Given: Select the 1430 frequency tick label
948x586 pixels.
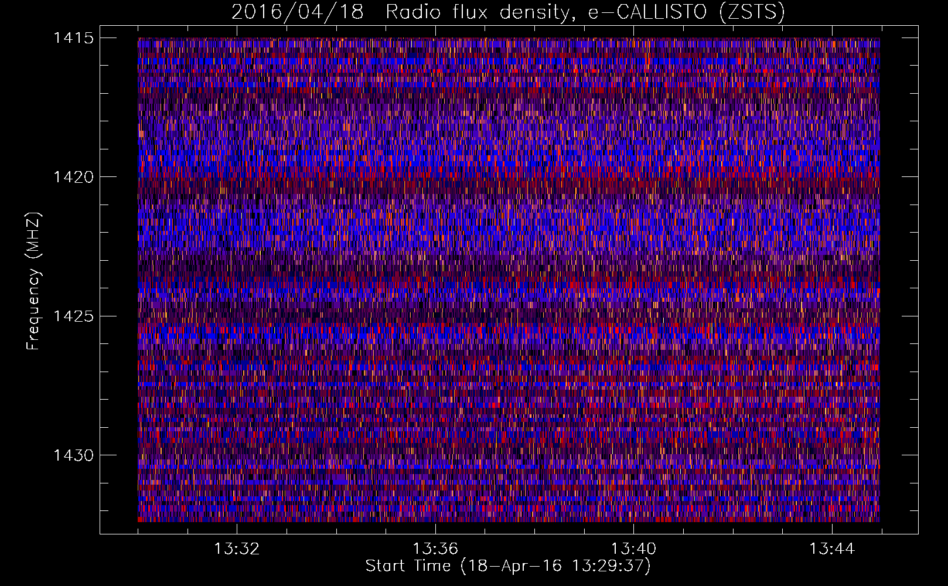Looking at the screenshot, I should point(73,455).
